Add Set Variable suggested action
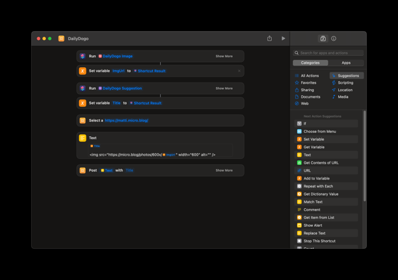 point(326,140)
